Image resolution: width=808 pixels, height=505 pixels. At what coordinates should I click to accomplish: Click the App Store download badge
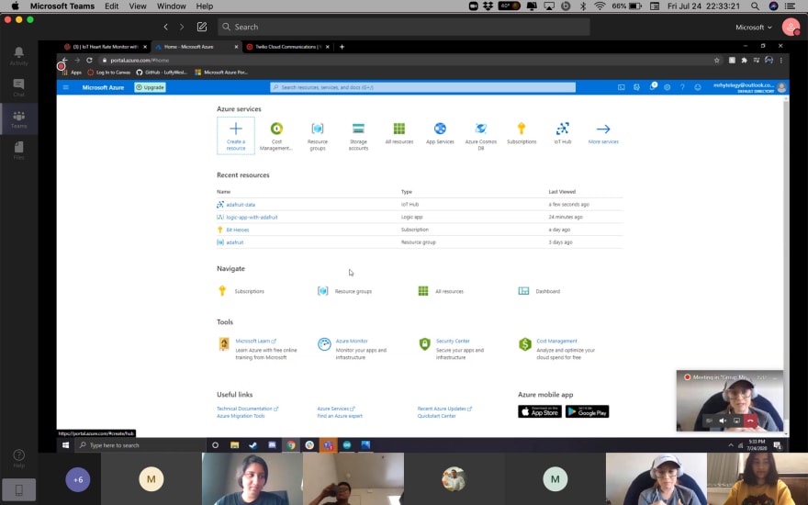point(540,411)
